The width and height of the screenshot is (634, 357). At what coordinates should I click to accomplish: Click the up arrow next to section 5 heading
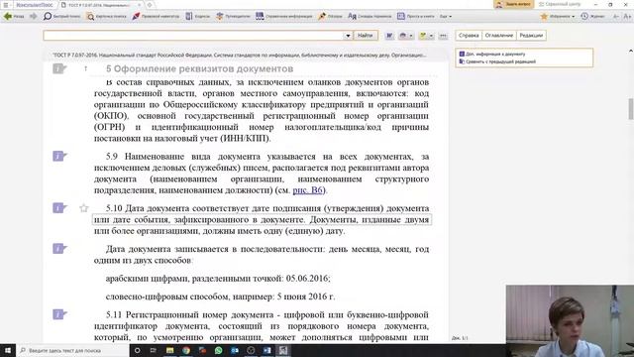pos(86,68)
